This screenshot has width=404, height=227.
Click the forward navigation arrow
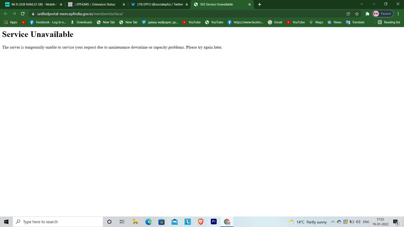[x=14, y=14]
